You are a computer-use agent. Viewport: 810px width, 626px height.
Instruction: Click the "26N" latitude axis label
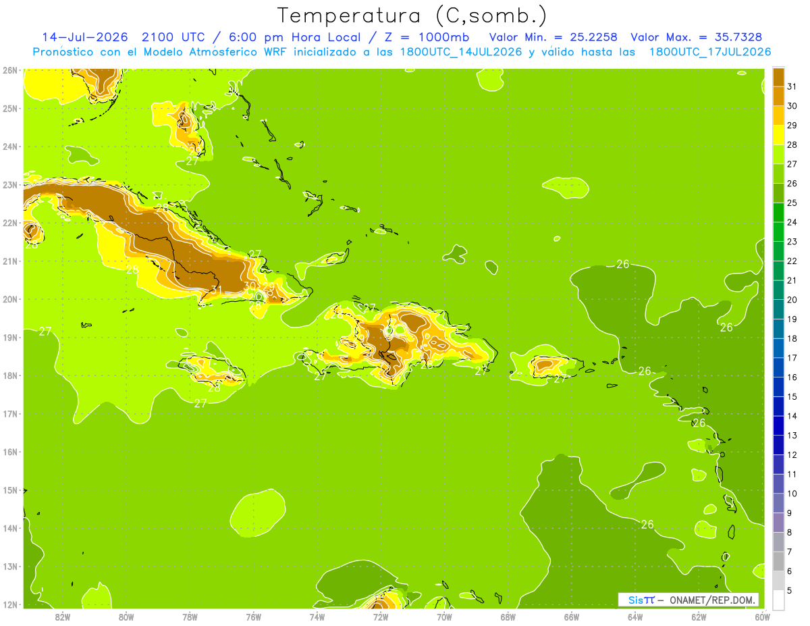point(10,70)
